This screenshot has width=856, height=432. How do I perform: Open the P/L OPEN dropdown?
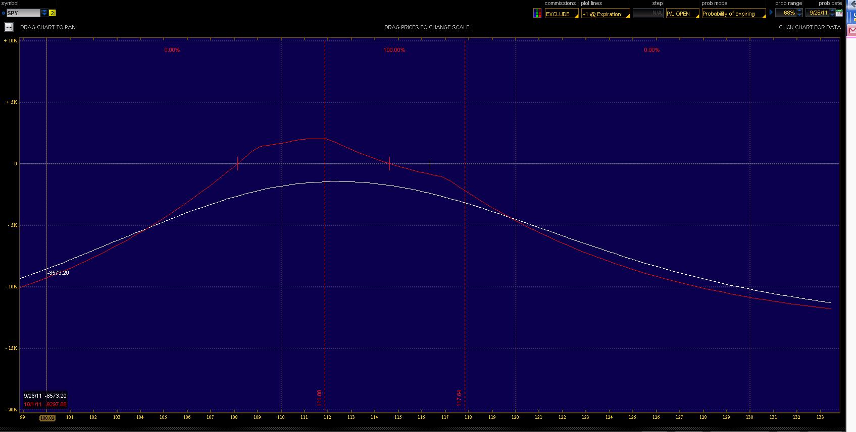pyautogui.click(x=682, y=14)
